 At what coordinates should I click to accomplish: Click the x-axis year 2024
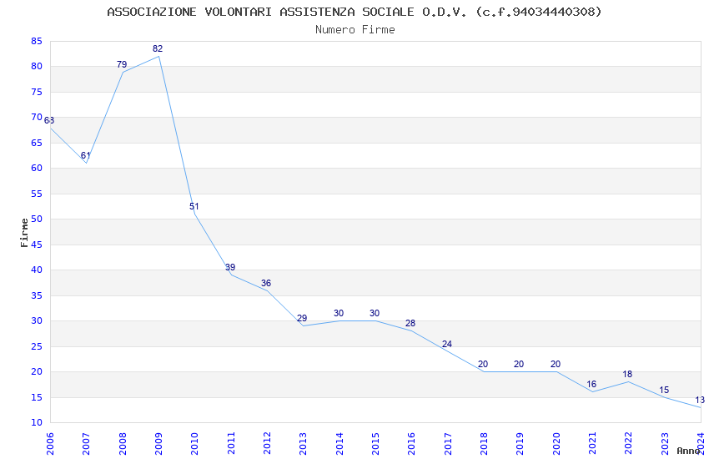pyautogui.click(x=701, y=444)
